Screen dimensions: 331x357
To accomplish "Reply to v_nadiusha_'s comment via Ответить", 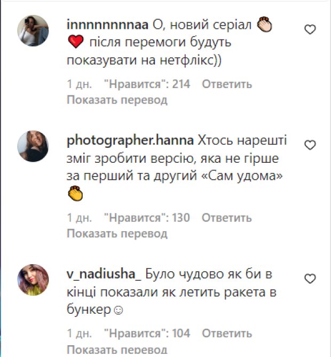I will 227,334.
